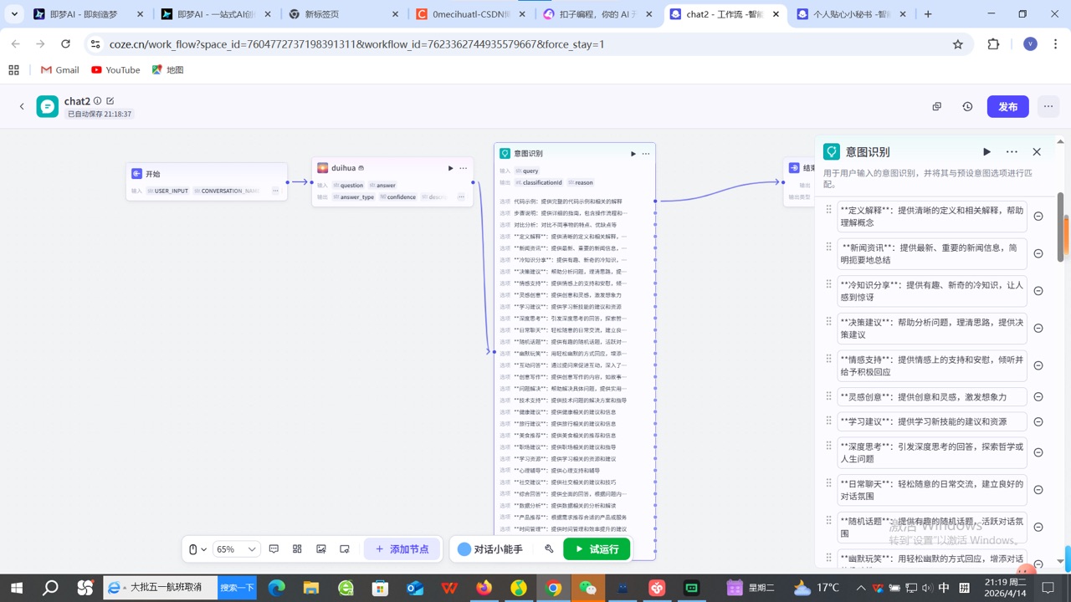Open the version history clock icon
Screen dimensions: 1071x602
click(x=967, y=106)
